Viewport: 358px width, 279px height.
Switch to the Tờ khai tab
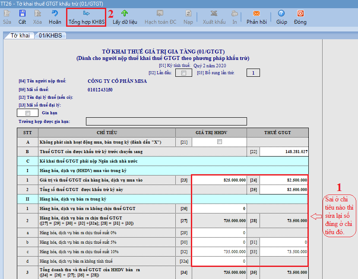click(x=19, y=35)
